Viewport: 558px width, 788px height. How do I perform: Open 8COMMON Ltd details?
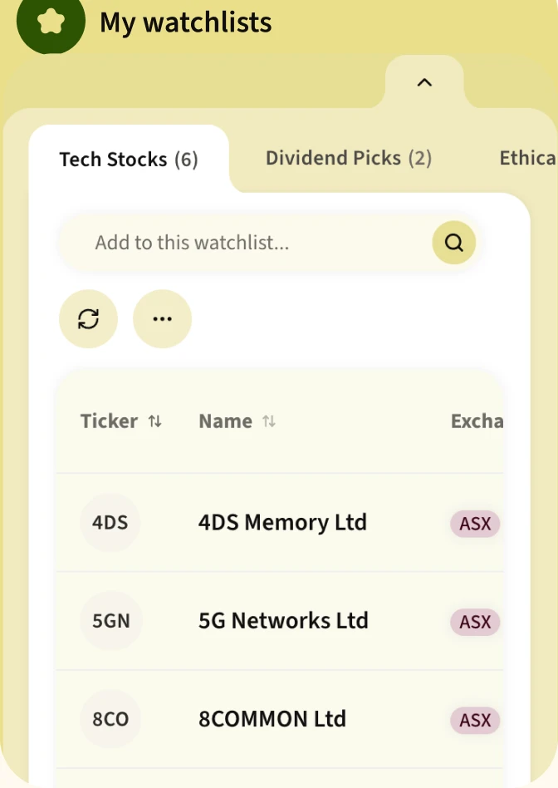[x=272, y=719]
